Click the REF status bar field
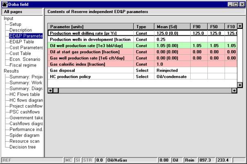Screen dimensions: 247x164 coord(32,160)
